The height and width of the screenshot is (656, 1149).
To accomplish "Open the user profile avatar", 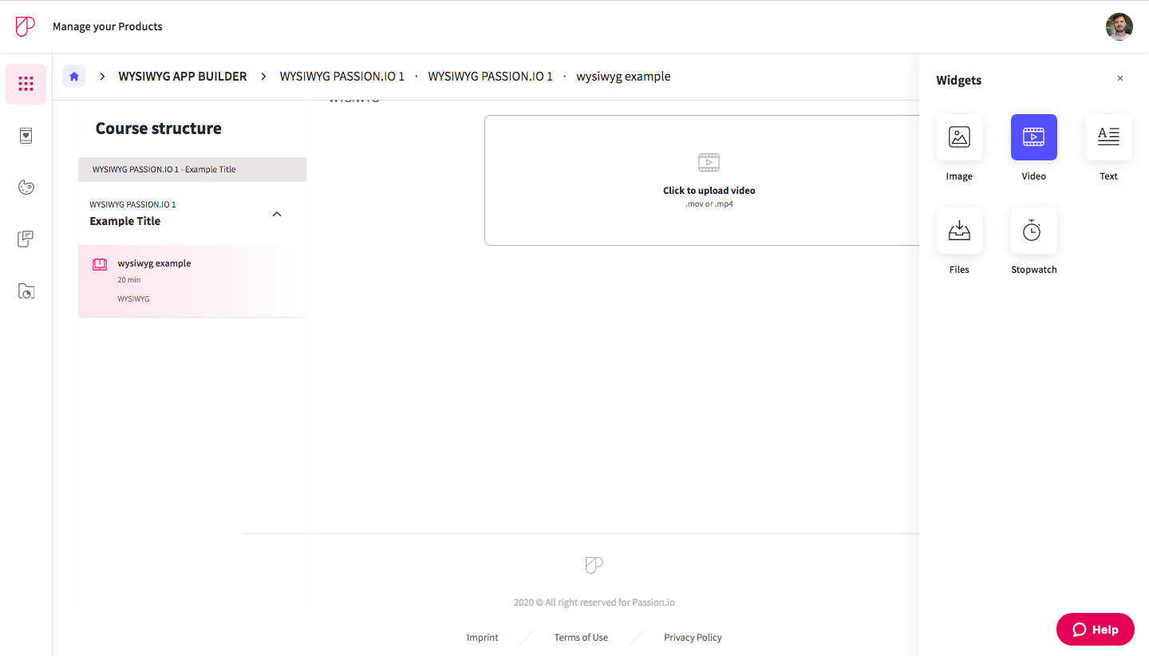I will (x=1119, y=26).
